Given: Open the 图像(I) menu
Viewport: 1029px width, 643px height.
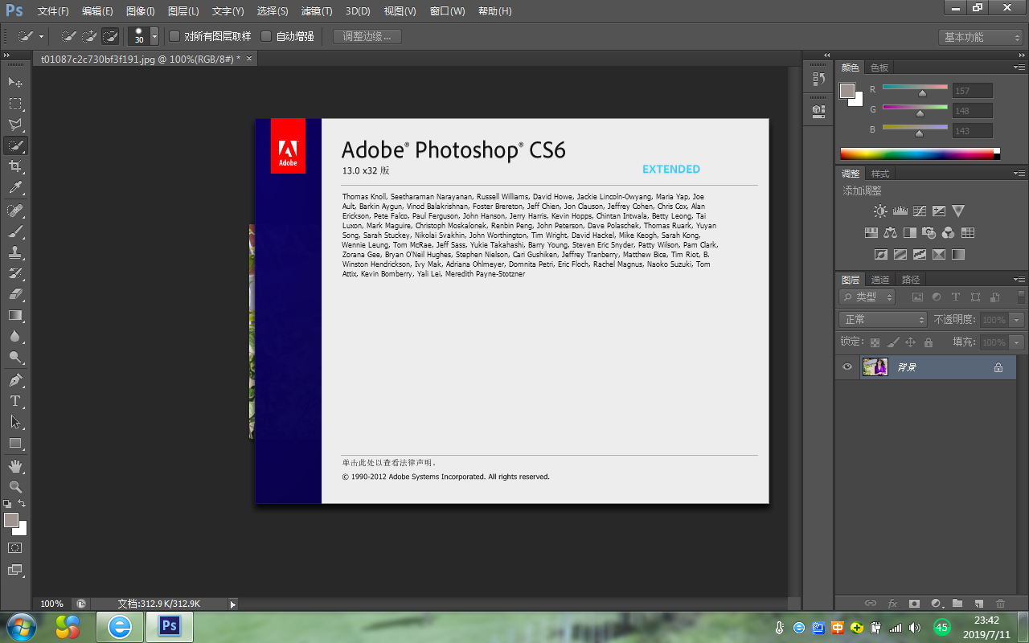Looking at the screenshot, I should point(140,11).
